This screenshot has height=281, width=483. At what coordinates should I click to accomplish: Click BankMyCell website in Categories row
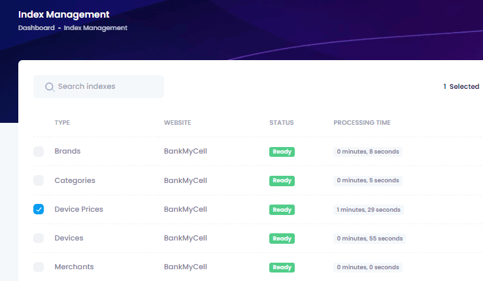pyautogui.click(x=186, y=180)
